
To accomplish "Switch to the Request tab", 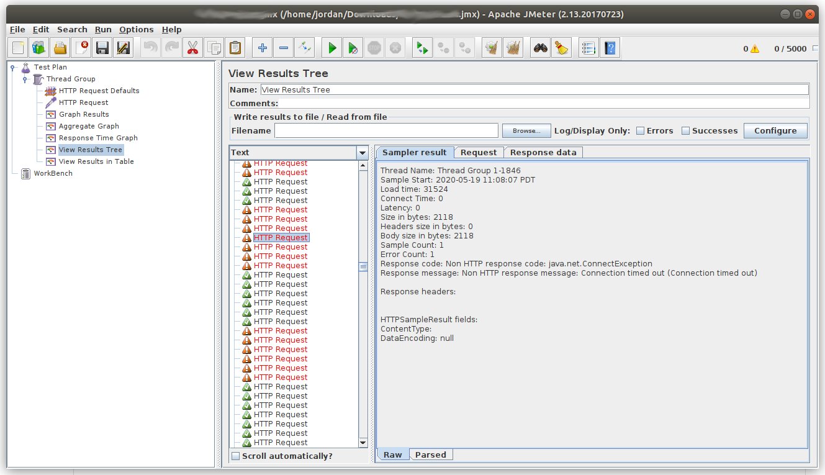I will pyautogui.click(x=479, y=152).
